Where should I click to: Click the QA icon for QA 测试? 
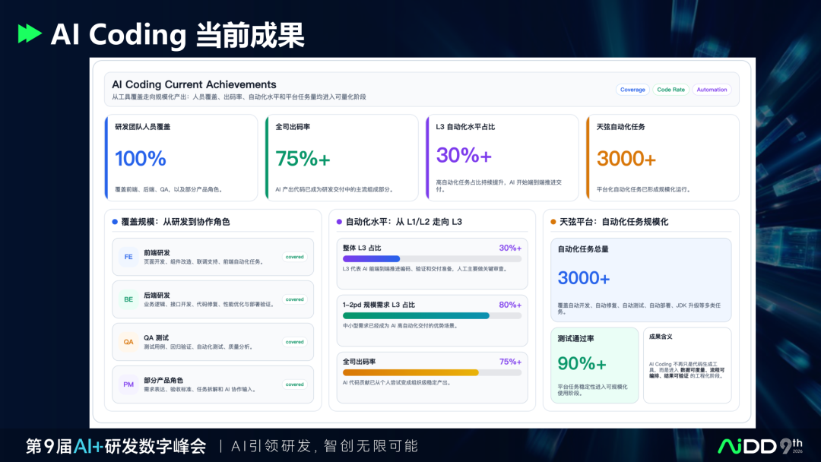tap(128, 342)
